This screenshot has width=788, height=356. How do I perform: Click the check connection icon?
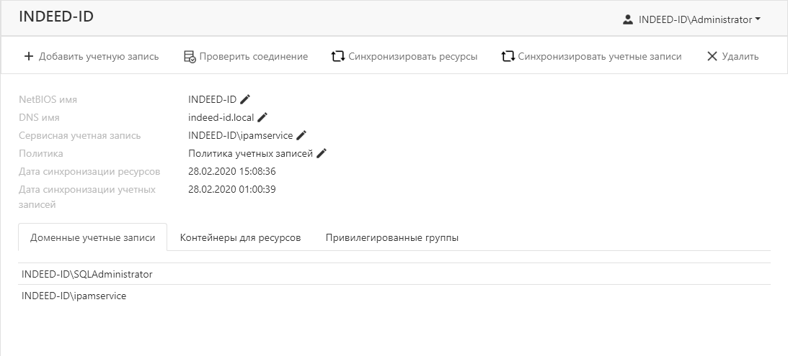[x=190, y=56]
